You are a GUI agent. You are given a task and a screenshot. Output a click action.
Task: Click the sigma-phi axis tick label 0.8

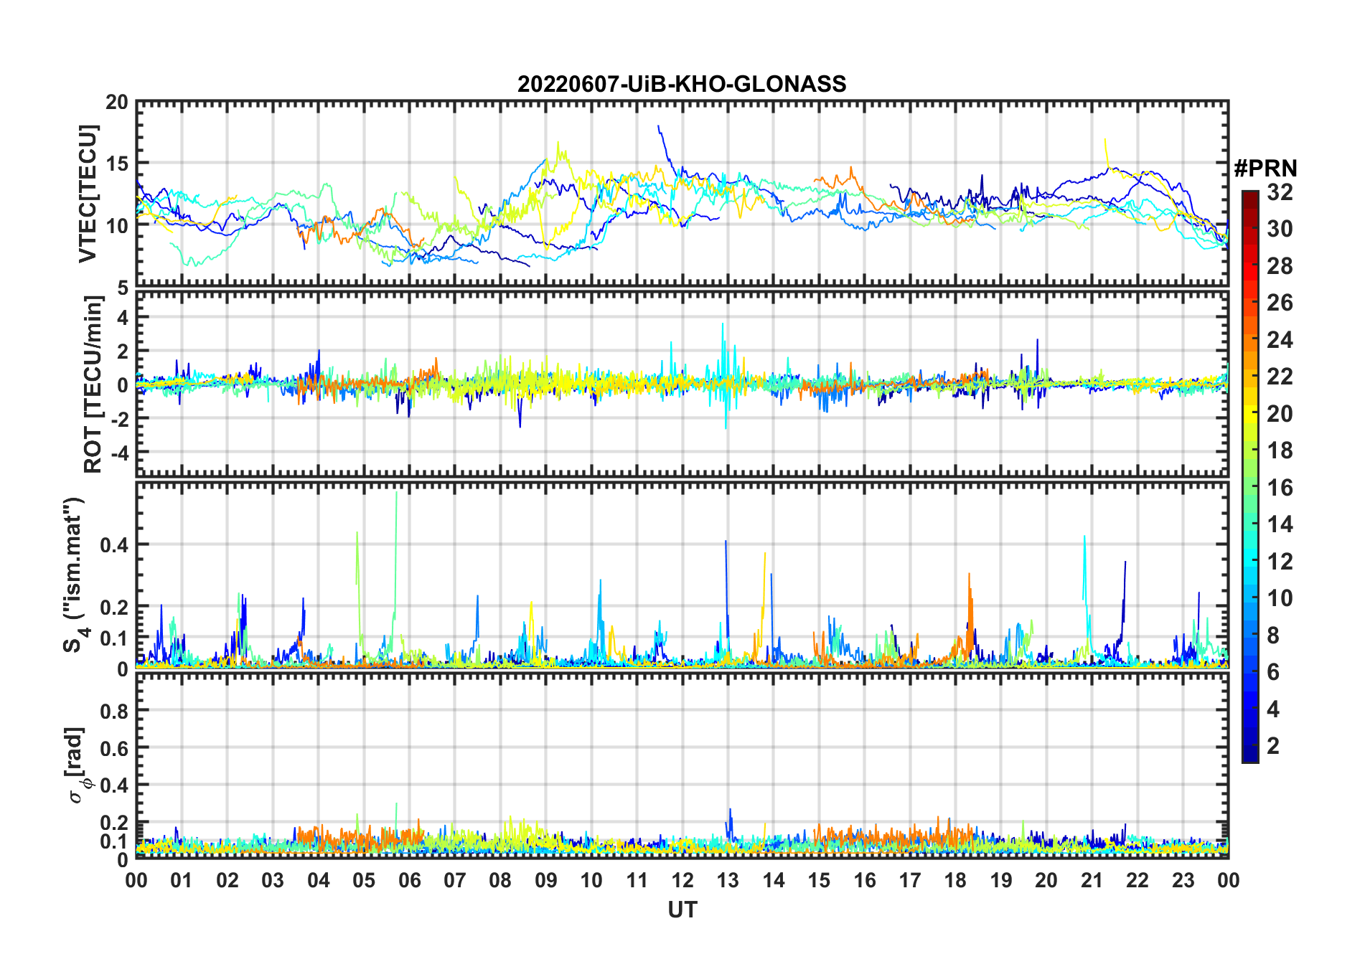coord(114,711)
